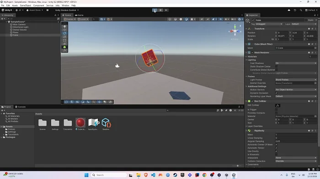Select the Readme asset icon
The width and height of the screenshot is (320, 179).
point(106,124)
